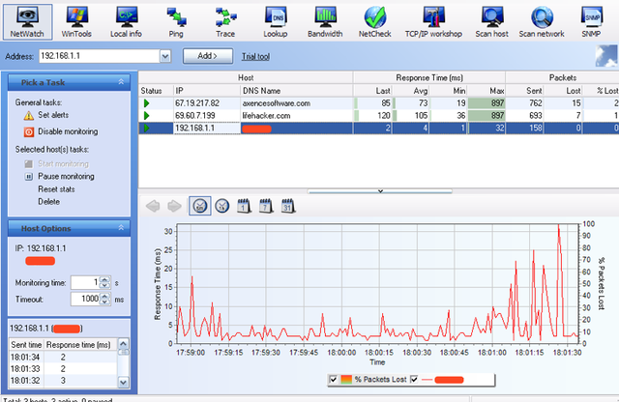The height and width of the screenshot is (402, 619).
Task: Collapse the Pick a Task panel
Action: tap(122, 83)
